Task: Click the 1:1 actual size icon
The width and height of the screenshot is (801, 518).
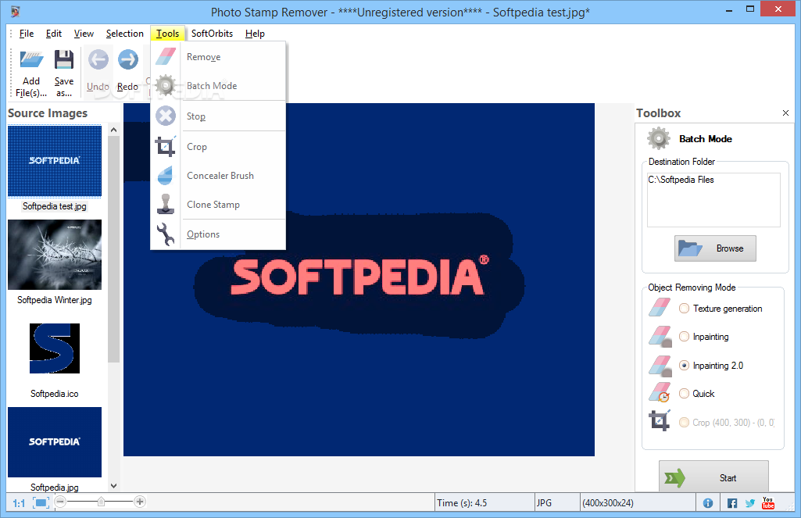Action: 19,503
